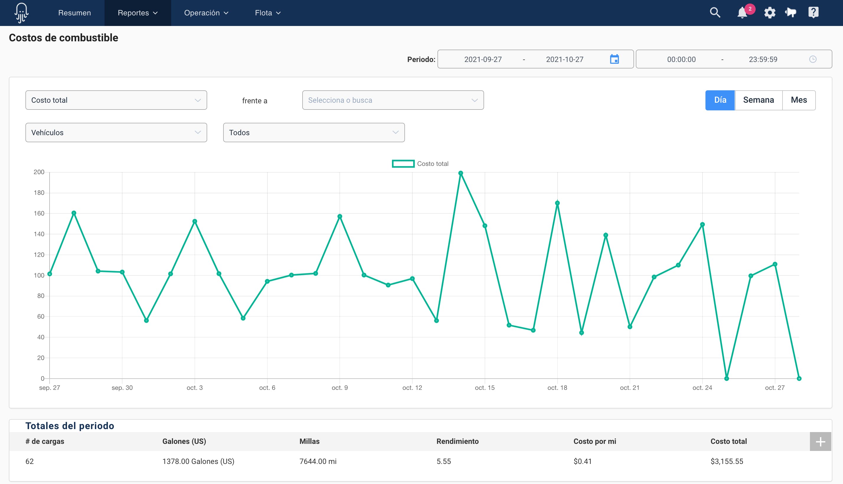
Task: Click the octopus logo icon
Action: coord(22,13)
